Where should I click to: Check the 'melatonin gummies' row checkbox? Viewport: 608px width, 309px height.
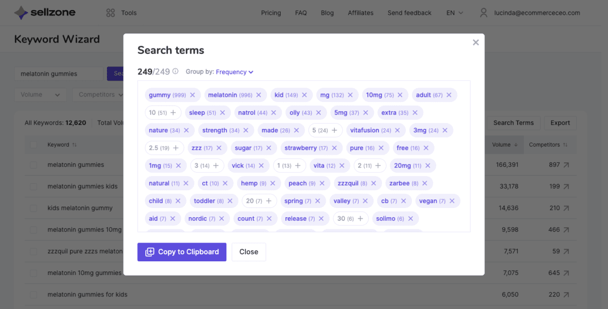point(33,165)
